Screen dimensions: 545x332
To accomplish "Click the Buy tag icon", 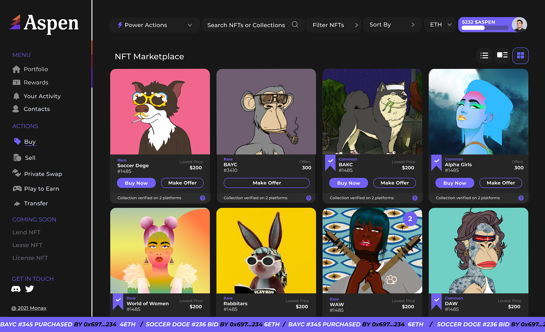I will [x=17, y=141].
